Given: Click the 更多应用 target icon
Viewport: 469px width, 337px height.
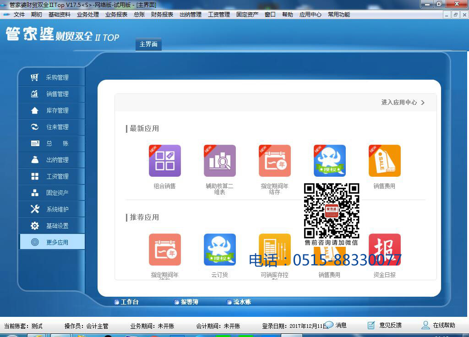Looking at the screenshot, I should (35, 242).
